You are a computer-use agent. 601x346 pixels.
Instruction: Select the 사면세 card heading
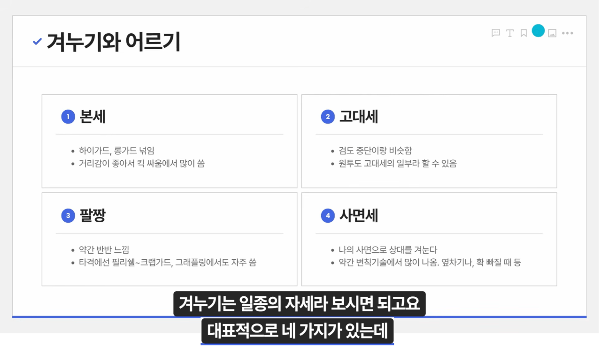pos(359,216)
